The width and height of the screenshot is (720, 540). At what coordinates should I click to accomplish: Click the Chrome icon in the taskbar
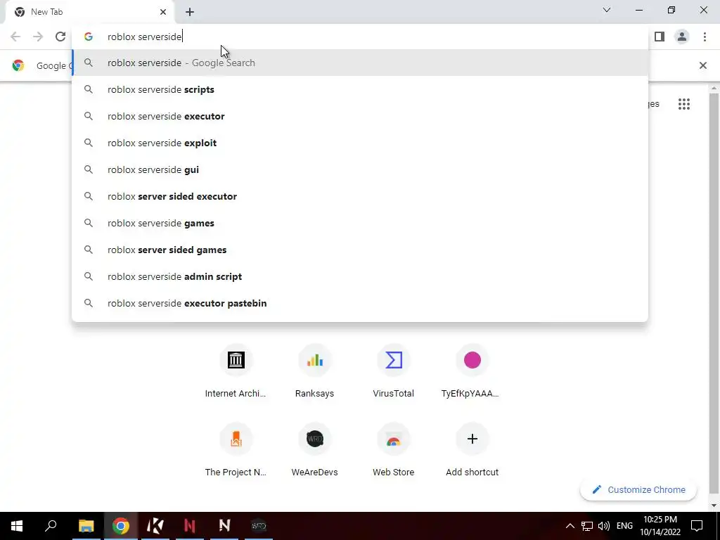point(121,526)
